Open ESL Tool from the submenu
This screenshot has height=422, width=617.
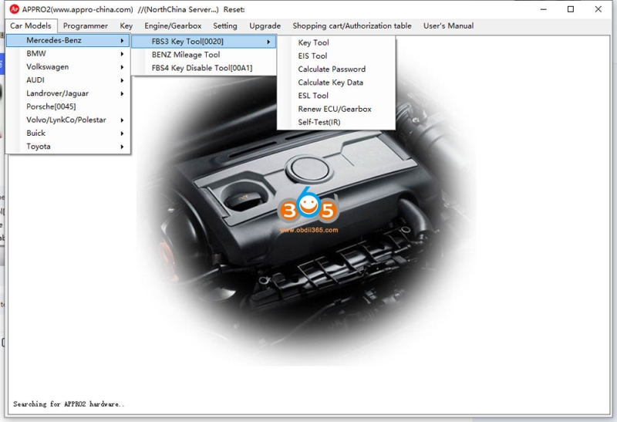pyautogui.click(x=336, y=96)
